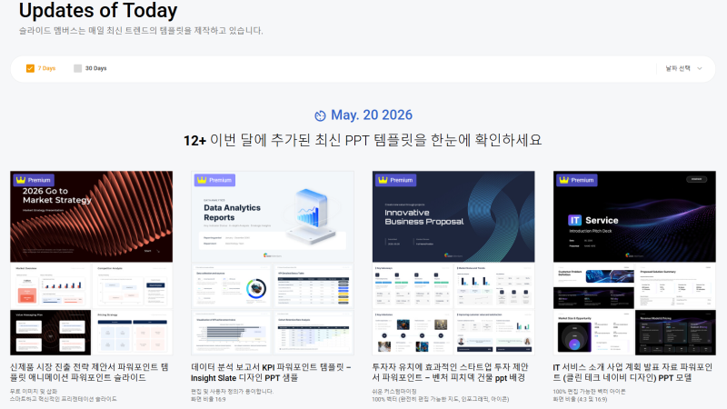Select the Market Size & Opportunity slide preview
This screenshot has height=409, width=727.
click(593, 333)
